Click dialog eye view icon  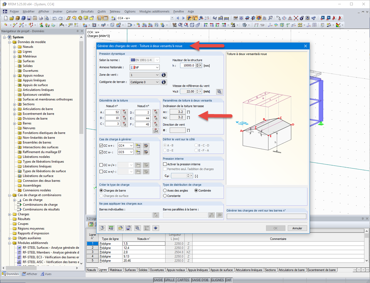[x=156, y=228]
